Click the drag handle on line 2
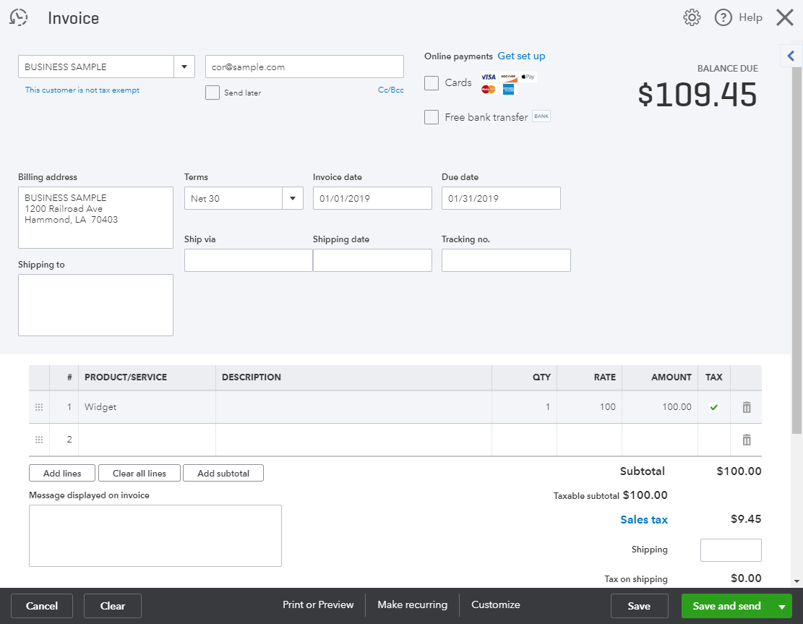This screenshot has width=803, height=624. [x=38, y=439]
